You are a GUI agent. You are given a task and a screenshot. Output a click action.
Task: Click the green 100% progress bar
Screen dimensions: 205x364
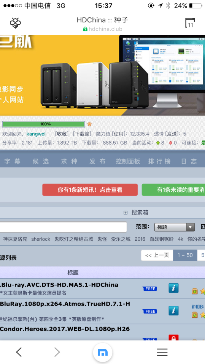pos(43,124)
